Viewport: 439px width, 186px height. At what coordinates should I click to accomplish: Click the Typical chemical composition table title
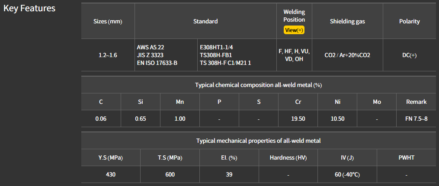(x=258, y=85)
